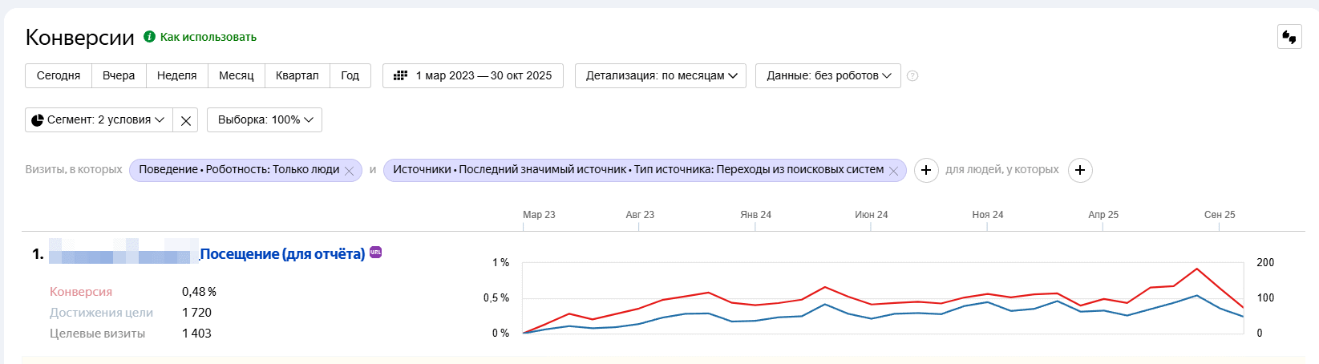The image size is (1319, 364).
Task: Click the question mark help icon
Action: coord(912,76)
